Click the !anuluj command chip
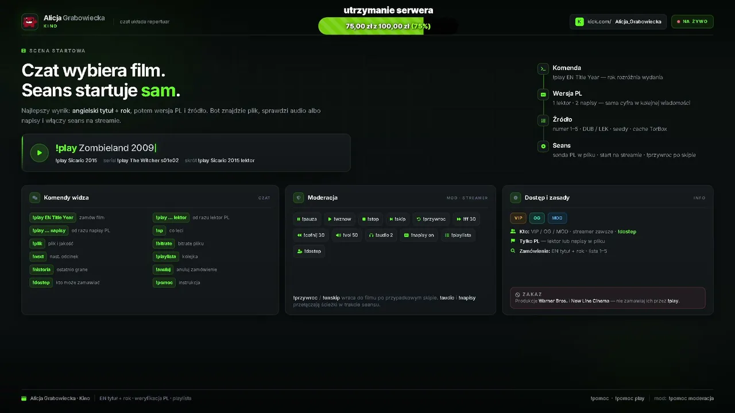 pos(163,270)
